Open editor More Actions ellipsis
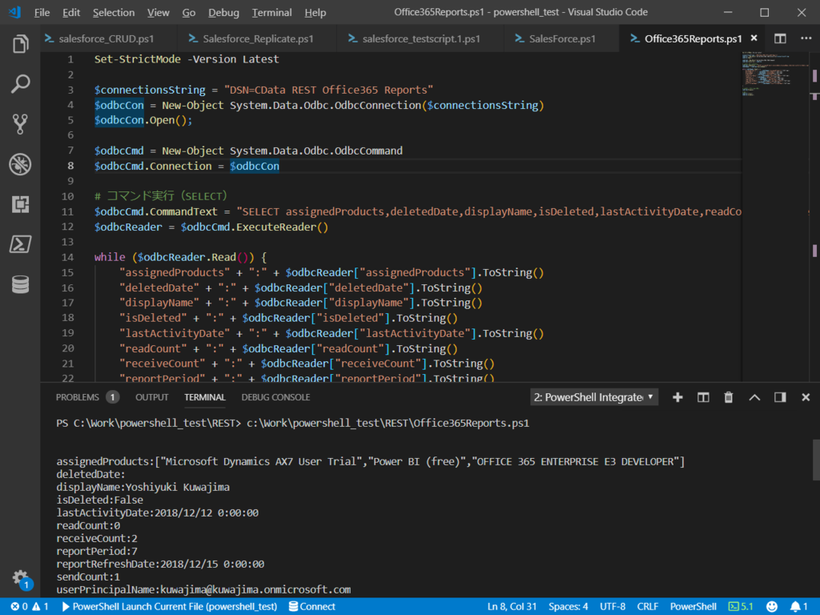The image size is (820, 615). (806, 38)
